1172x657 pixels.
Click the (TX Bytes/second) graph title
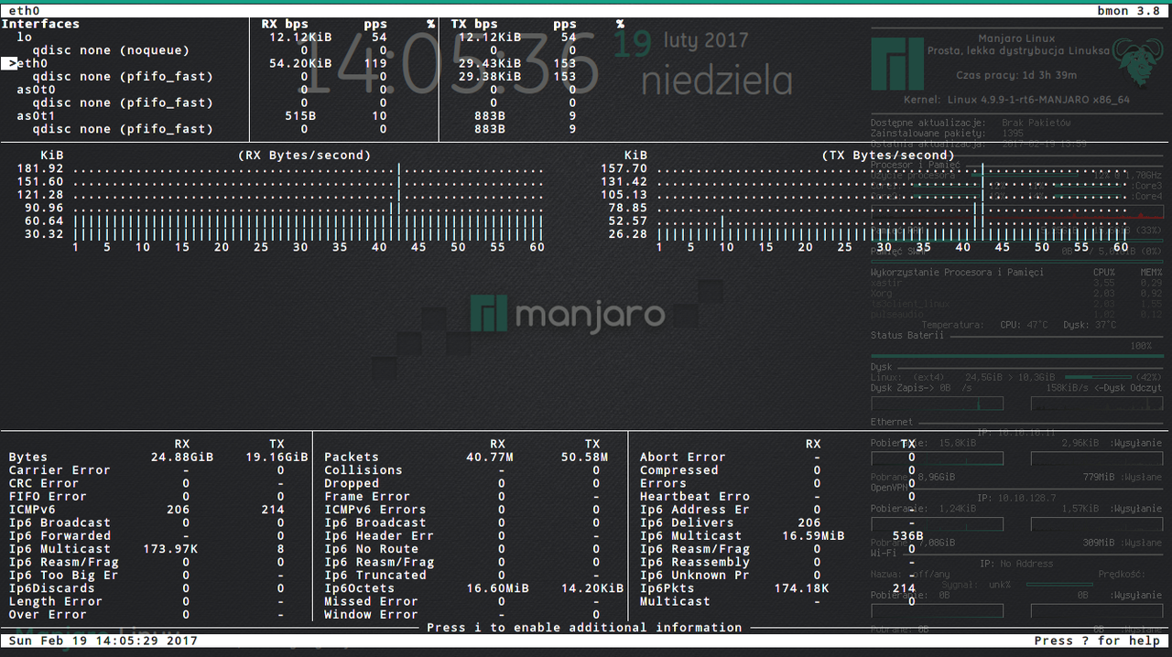(x=888, y=156)
